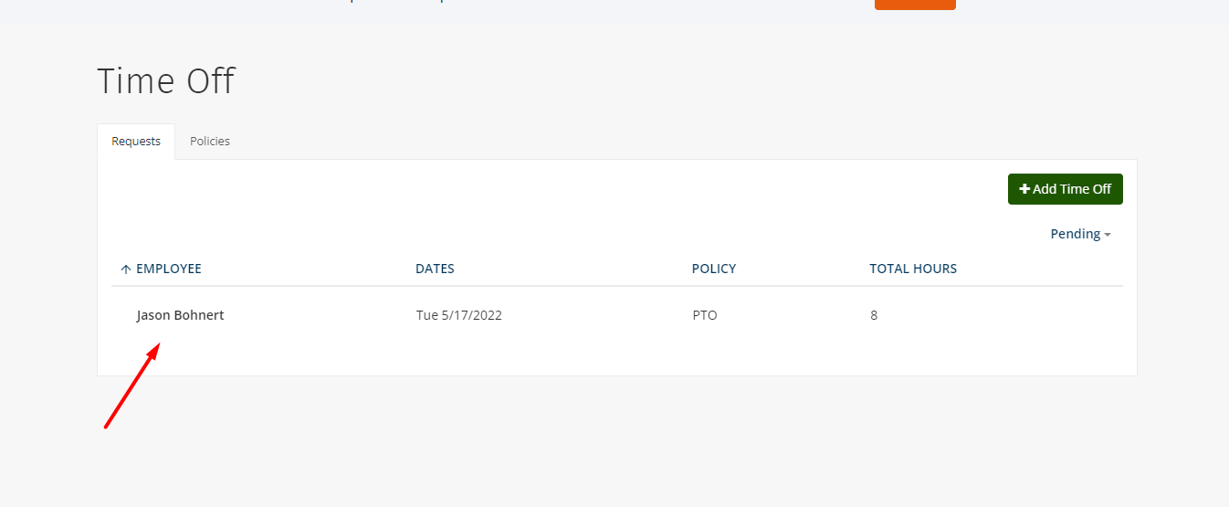
Task: Open the Pending status filter dropdown
Action: [x=1080, y=234]
